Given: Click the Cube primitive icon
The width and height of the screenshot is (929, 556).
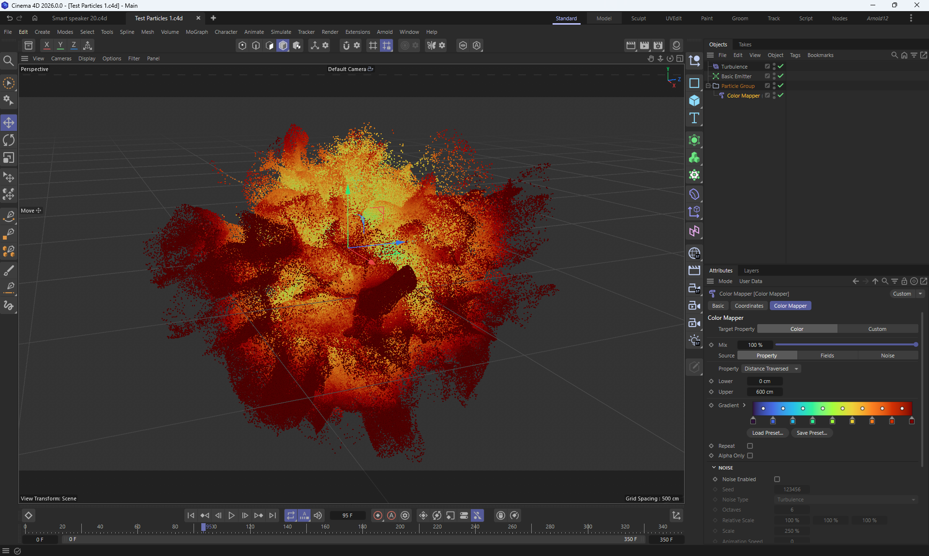Looking at the screenshot, I should pos(694,100).
